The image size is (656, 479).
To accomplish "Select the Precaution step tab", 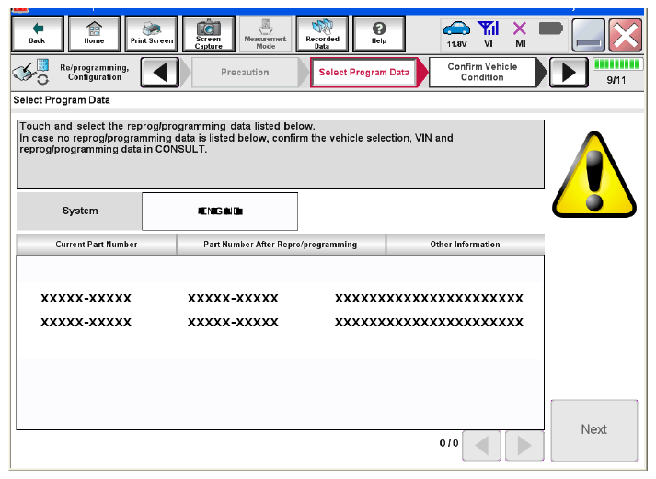I will (x=244, y=74).
